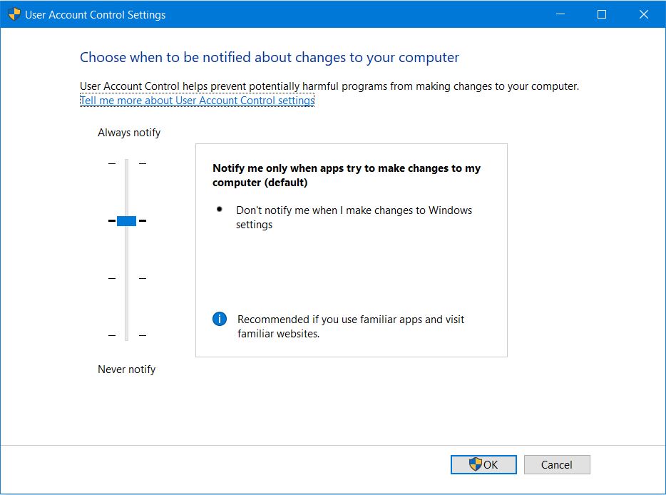
Task: Click the bold Notify me only description title
Action: (346, 175)
